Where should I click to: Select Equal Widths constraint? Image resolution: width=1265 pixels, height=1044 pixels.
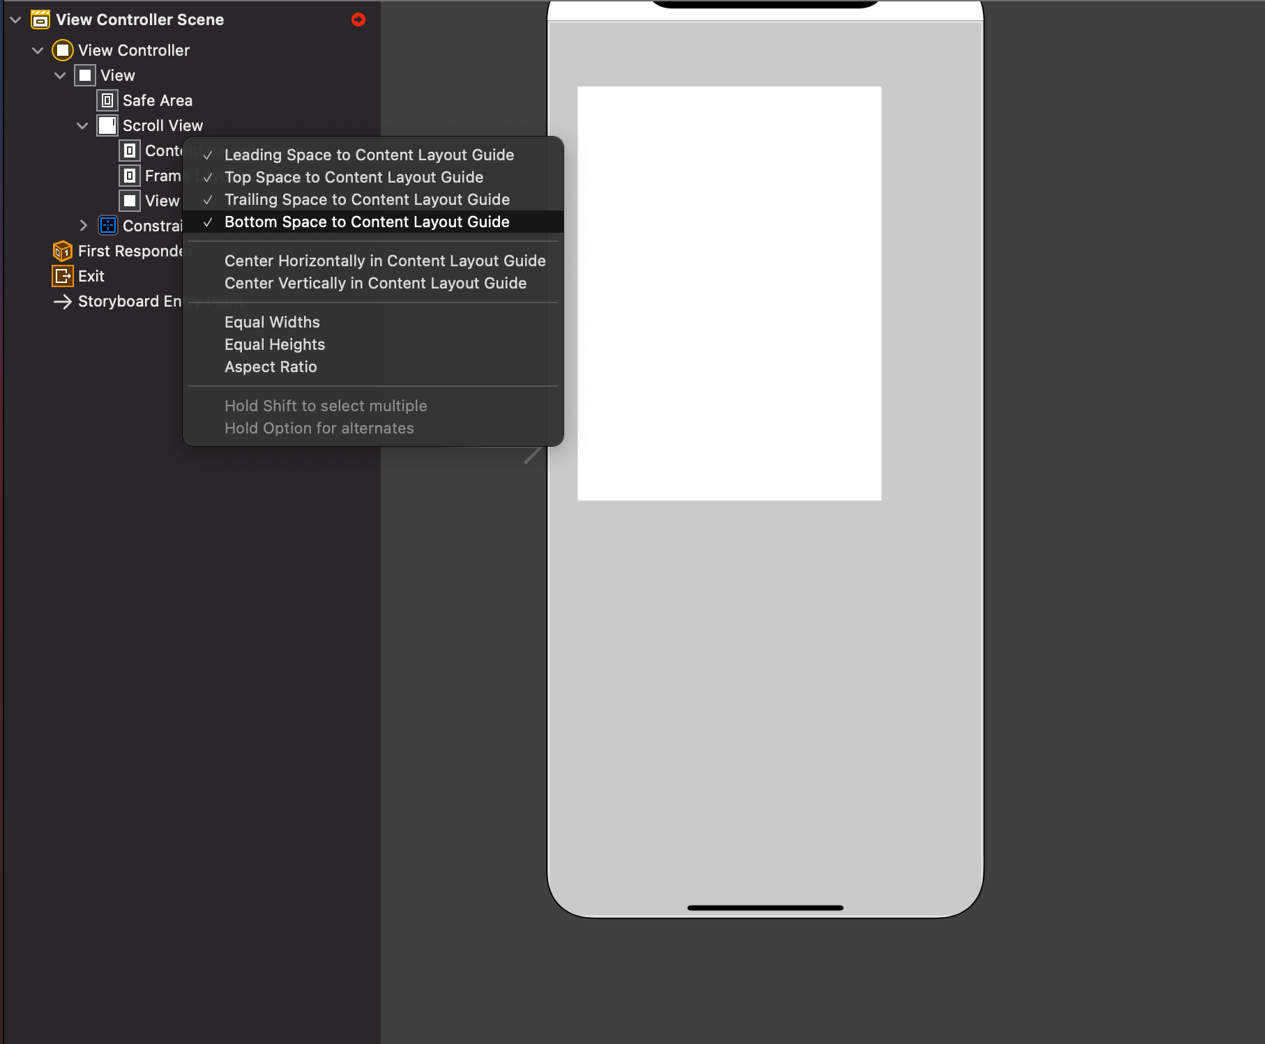373,322
